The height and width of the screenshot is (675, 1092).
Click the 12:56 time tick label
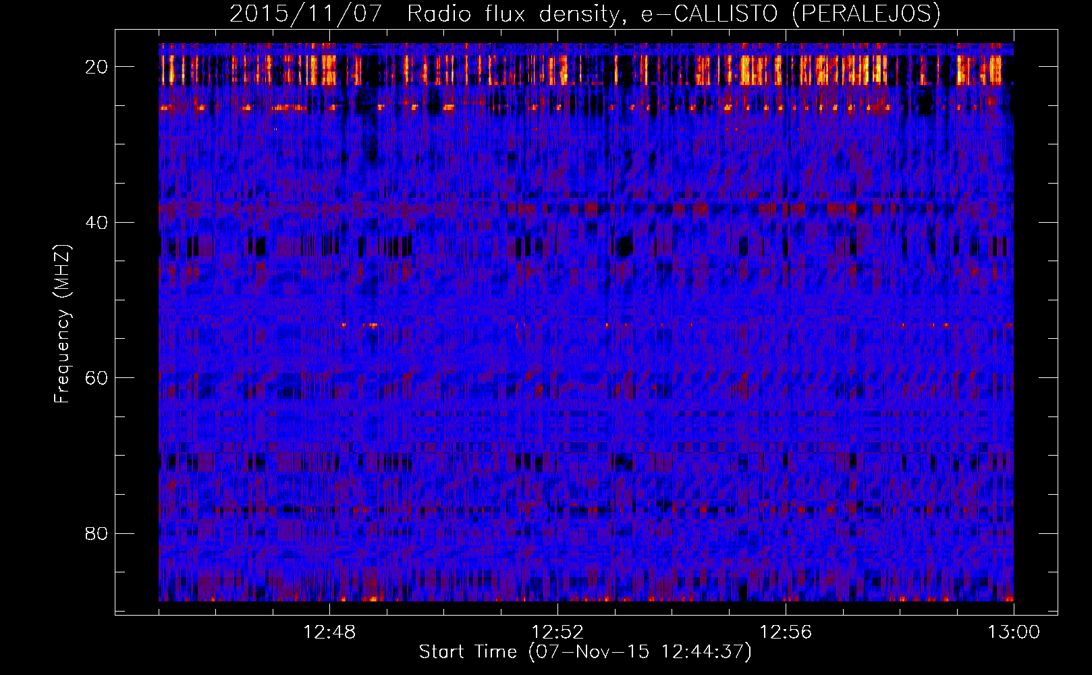786,632
